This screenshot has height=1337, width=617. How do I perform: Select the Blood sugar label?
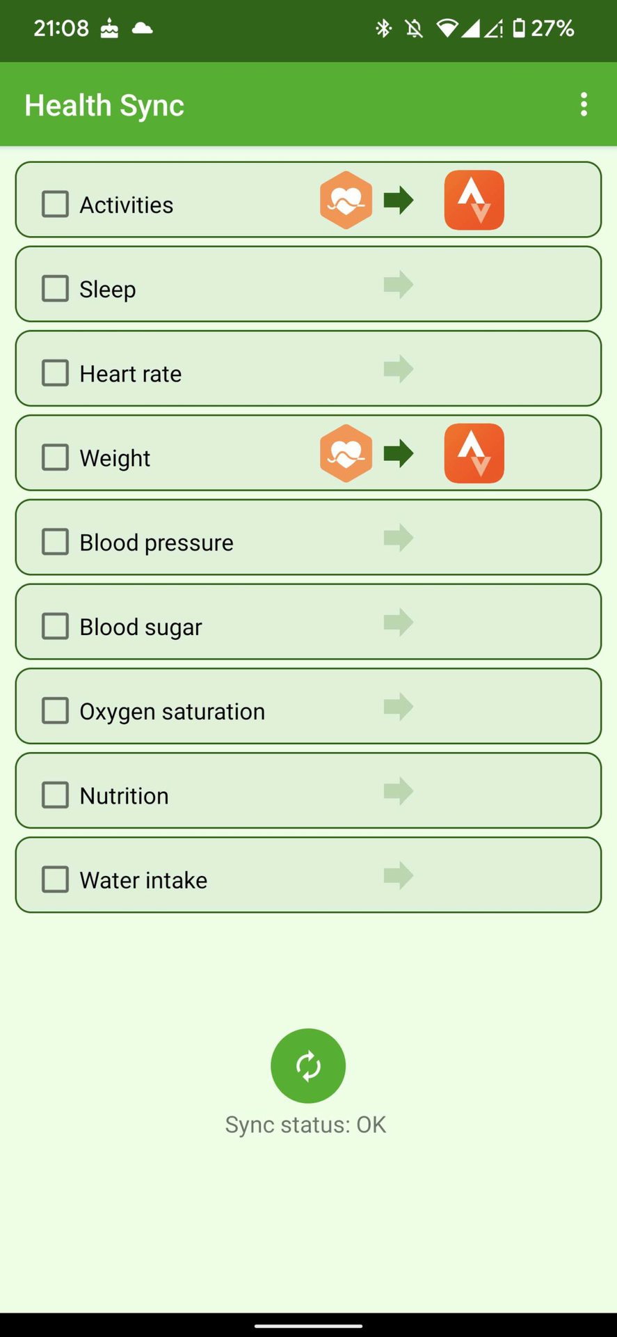[x=141, y=627]
